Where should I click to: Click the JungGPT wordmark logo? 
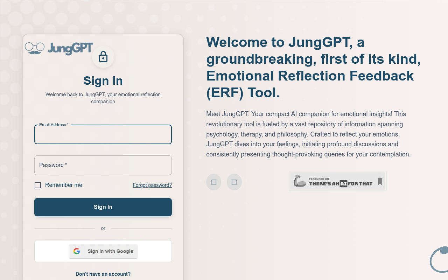tap(70, 48)
